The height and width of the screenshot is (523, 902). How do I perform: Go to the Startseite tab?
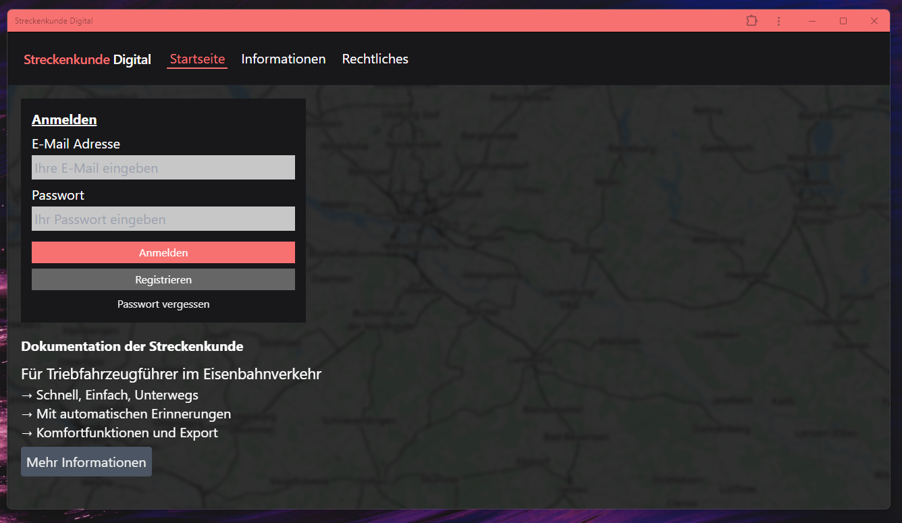click(x=197, y=59)
